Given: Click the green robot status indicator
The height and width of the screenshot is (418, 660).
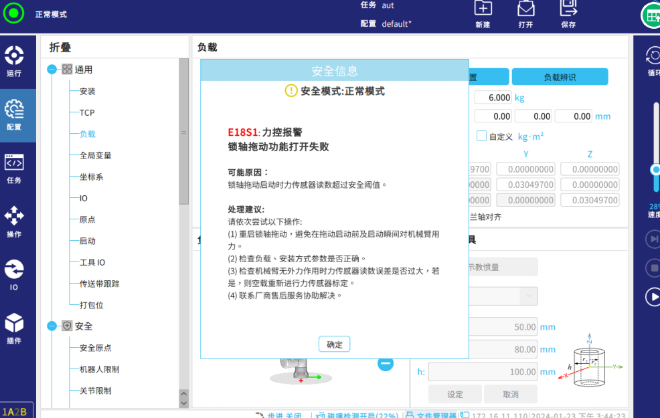Looking at the screenshot, I should click(13, 13).
